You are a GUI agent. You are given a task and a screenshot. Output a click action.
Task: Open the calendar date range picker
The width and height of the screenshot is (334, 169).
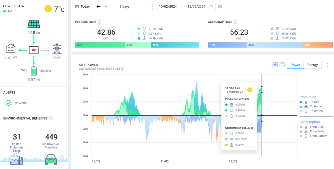pyautogui.click(x=211, y=7)
